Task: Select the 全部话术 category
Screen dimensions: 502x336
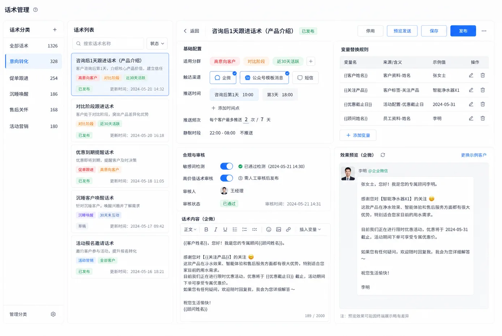Action: [34, 46]
